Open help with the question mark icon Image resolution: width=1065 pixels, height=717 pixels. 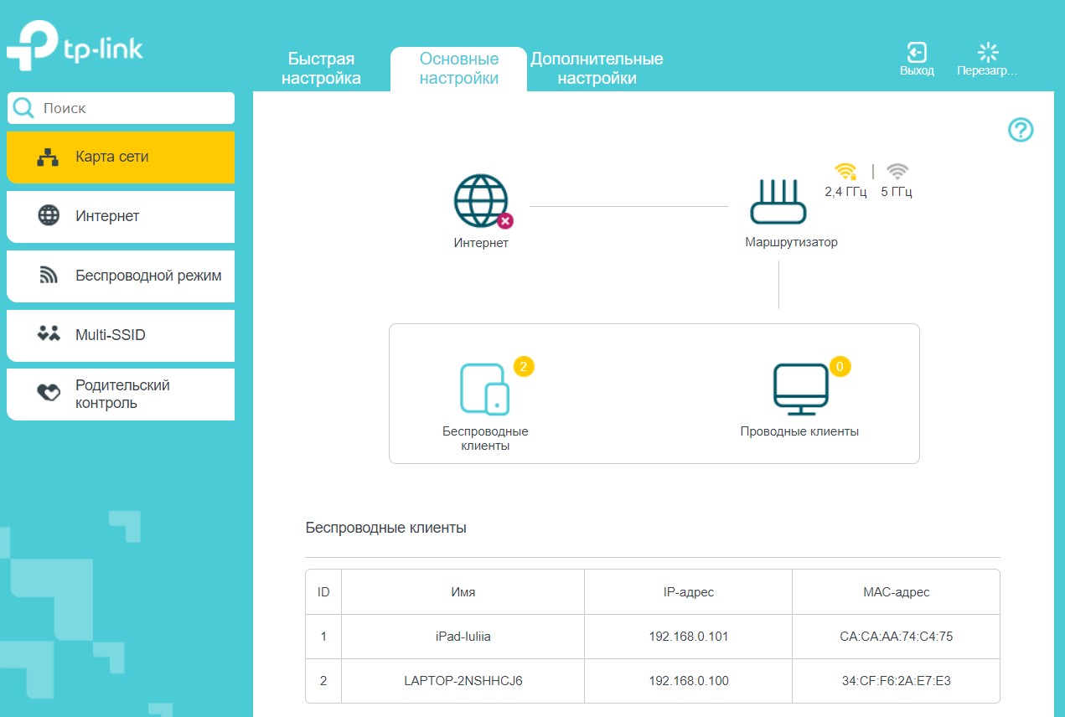coord(1020,130)
